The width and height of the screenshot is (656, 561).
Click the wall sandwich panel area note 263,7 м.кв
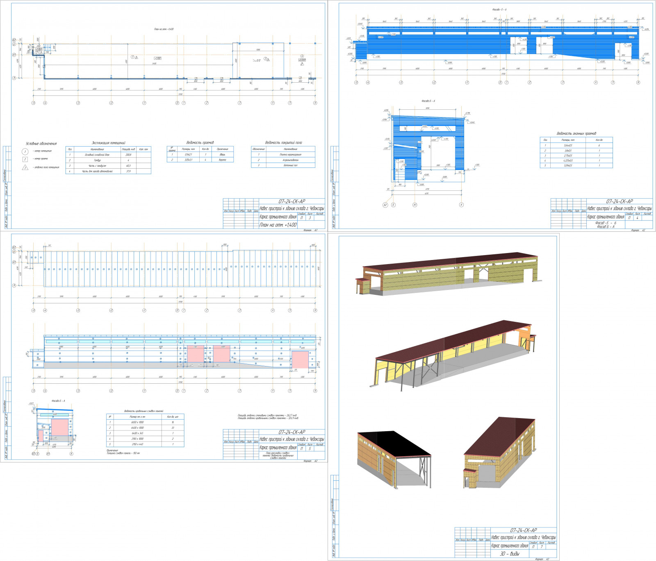[x=267, y=415]
